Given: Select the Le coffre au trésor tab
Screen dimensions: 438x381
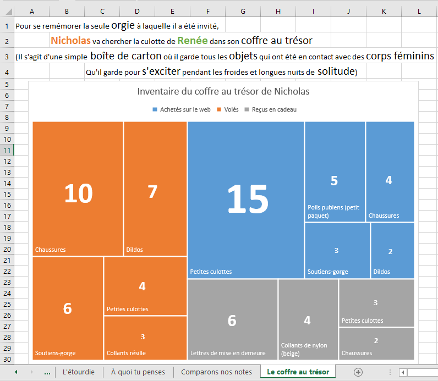Looking at the screenshot, I should coord(298,372).
